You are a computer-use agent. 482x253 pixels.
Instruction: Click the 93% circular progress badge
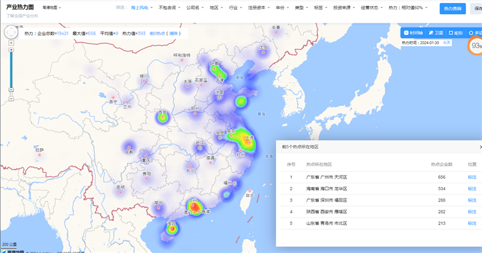(x=475, y=46)
